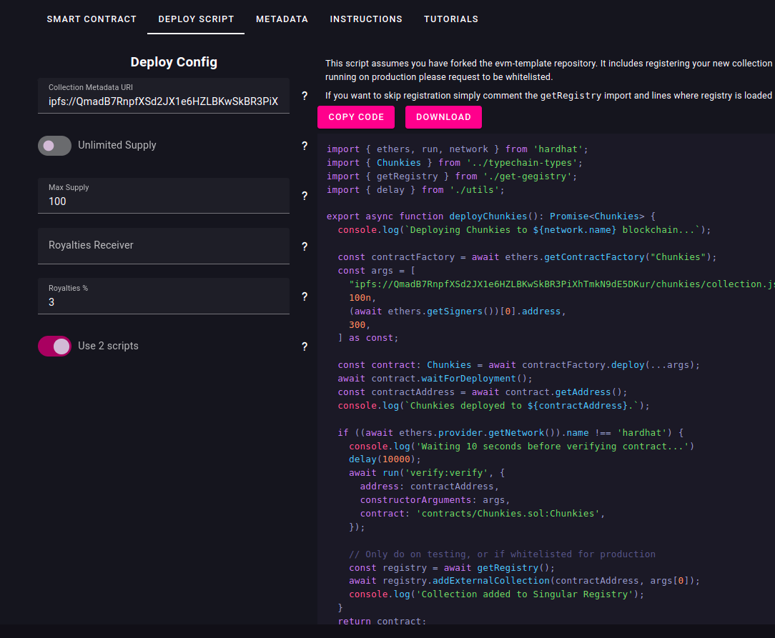Click the COPY CODE button
The image size is (775, 638).
(355, 116)
